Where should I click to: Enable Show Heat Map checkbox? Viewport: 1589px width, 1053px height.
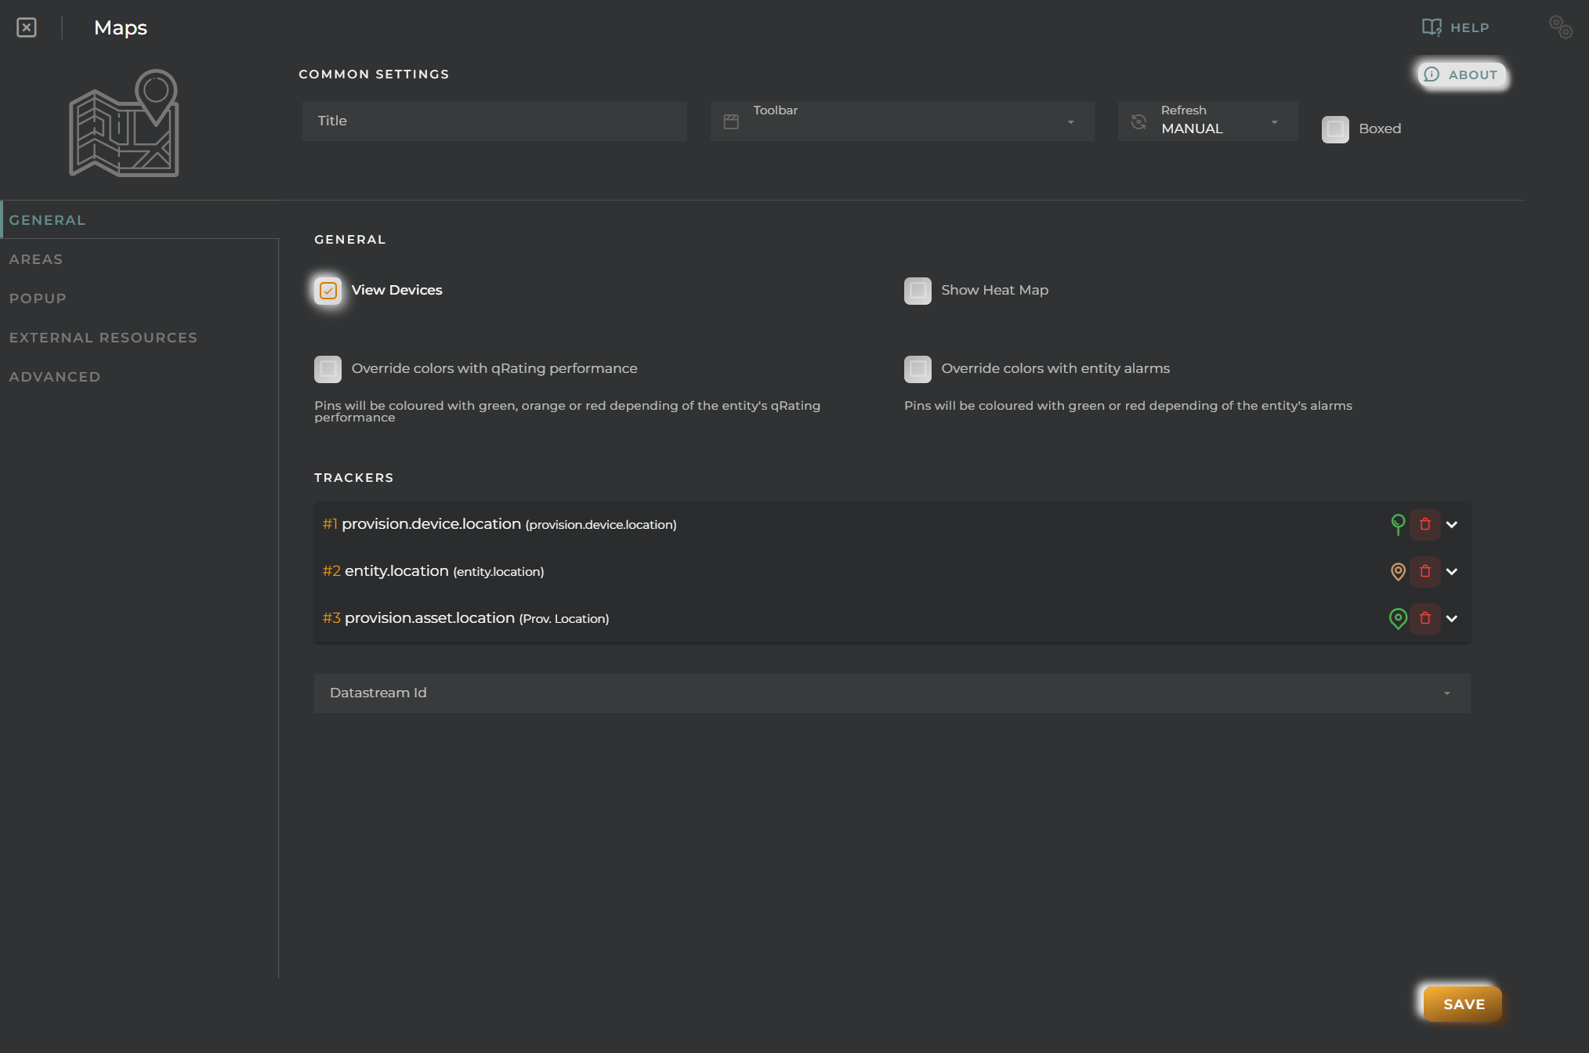pos(918,291)
